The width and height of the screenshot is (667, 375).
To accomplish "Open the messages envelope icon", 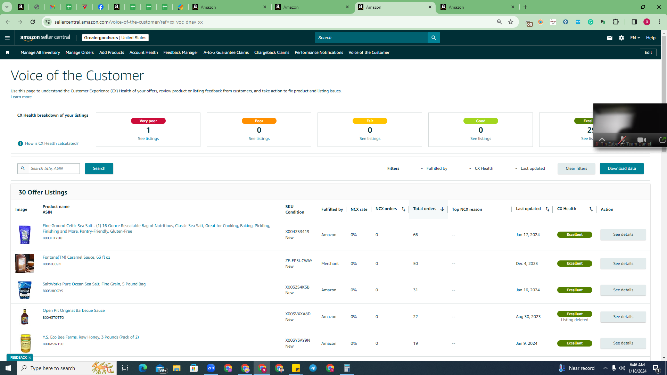I will (609, 38).
